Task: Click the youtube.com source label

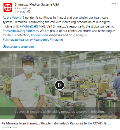Action: click(9, 127)
